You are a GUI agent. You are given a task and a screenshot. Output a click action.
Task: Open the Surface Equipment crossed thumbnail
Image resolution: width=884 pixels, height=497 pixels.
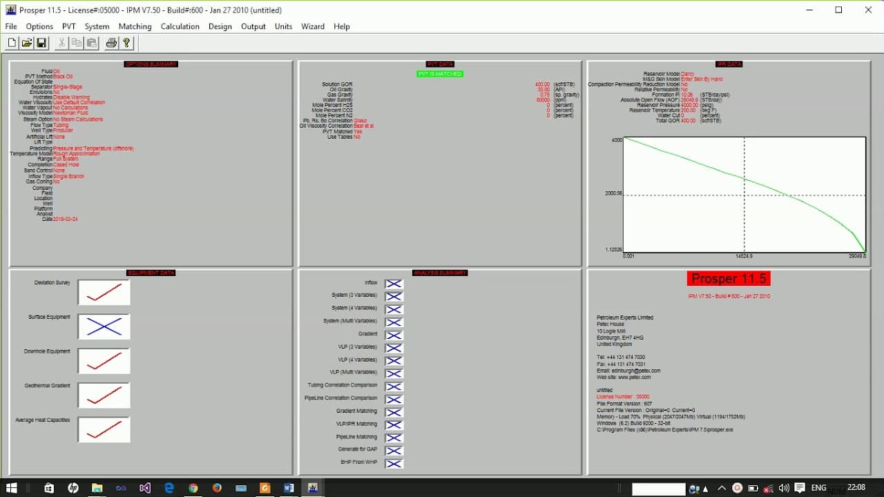104,327
